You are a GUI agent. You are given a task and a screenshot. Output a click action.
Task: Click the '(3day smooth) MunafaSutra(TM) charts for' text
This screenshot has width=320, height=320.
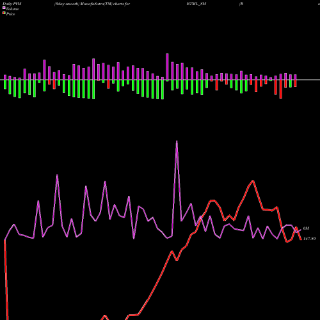92,4
